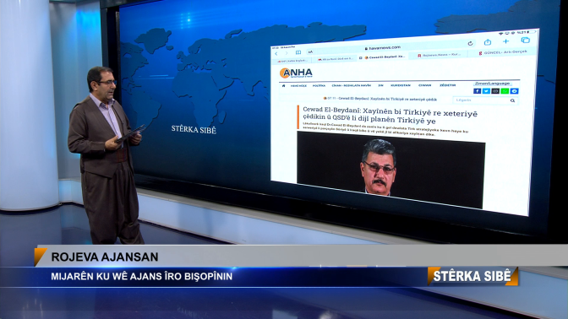
Task: Add a new tab with the plus icon
Action: point(505,41)
